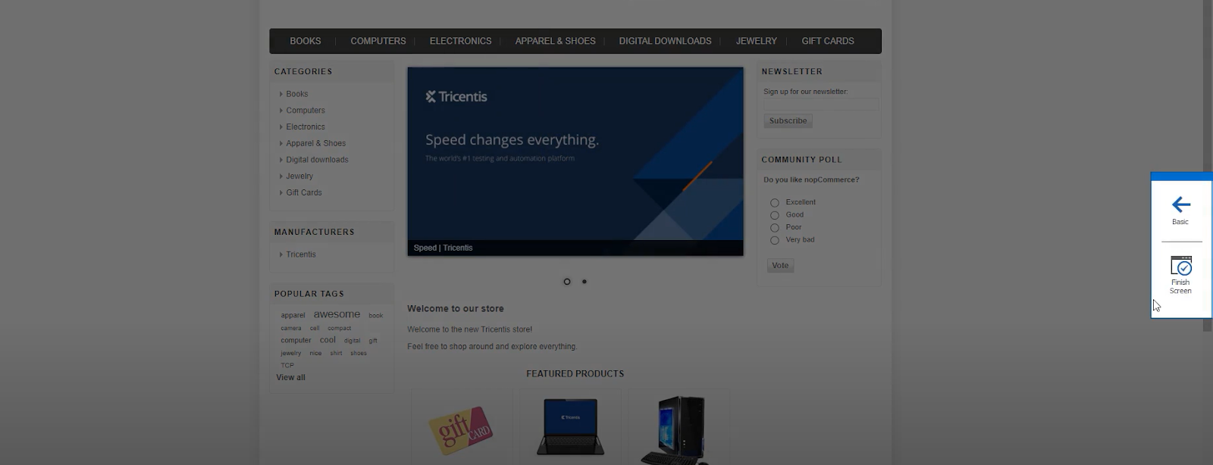Select the first slider dot indicator
This screenshot has height=465, width=1213.
point(566,282)
